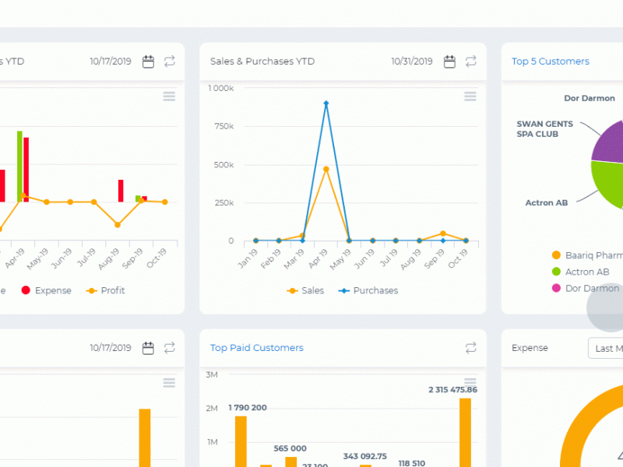
Task: Toggle Expense series in legend
Action: coord(46,290)
